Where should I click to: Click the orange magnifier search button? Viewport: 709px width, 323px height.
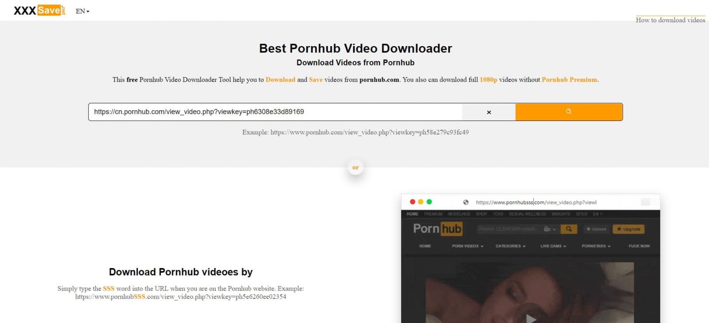pos(569,112)
